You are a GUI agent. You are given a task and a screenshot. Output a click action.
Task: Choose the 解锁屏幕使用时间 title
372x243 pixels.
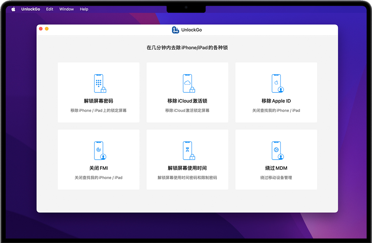click(x=187, y=168)
